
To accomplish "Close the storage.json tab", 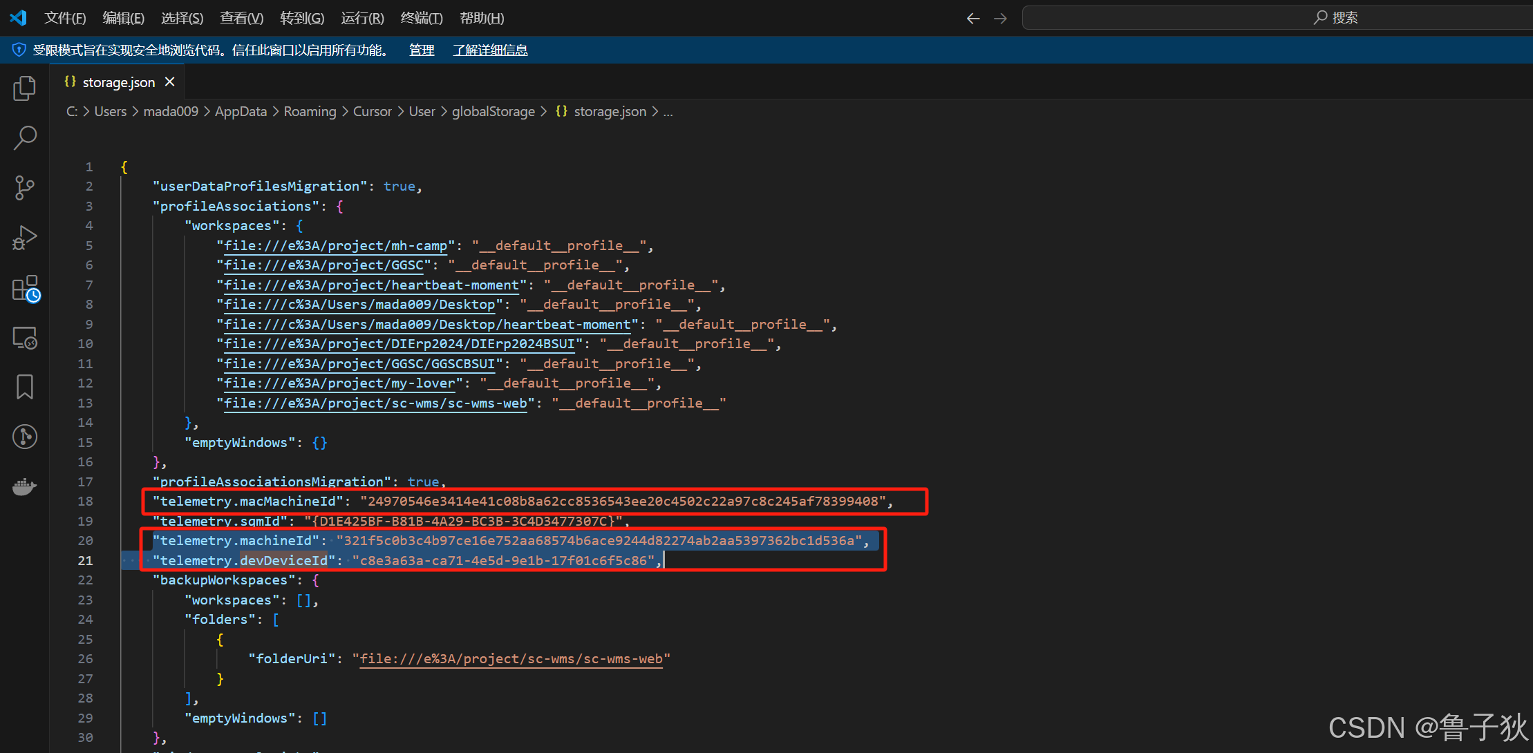I will coord(169,82).
